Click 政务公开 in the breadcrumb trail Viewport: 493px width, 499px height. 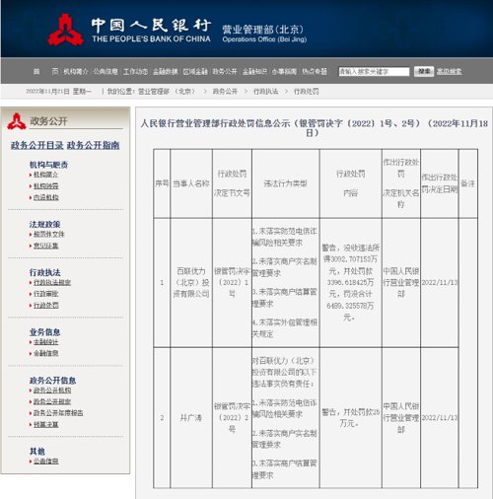point(225,91)
